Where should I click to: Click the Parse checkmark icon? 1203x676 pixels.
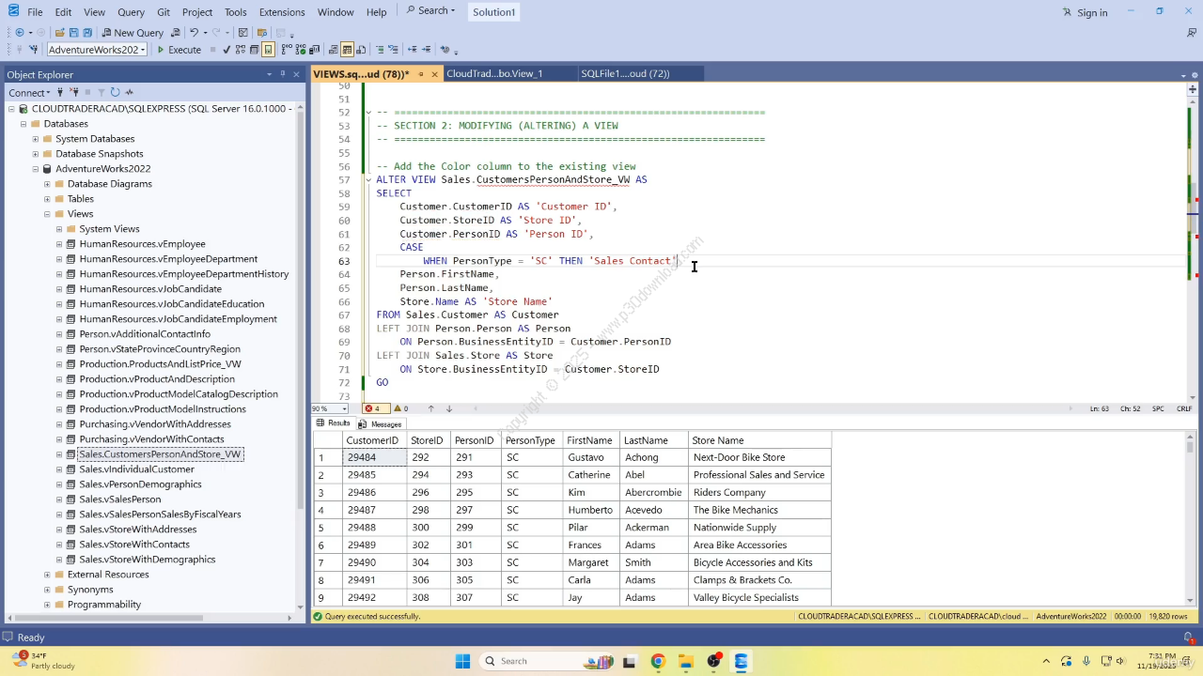coord(227,50)
